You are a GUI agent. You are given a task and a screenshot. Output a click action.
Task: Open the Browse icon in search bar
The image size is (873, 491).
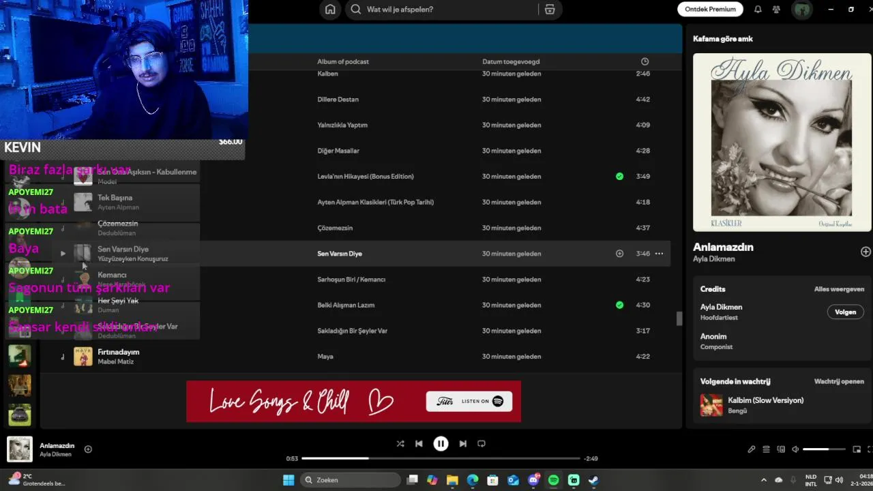tap(550, 10)
